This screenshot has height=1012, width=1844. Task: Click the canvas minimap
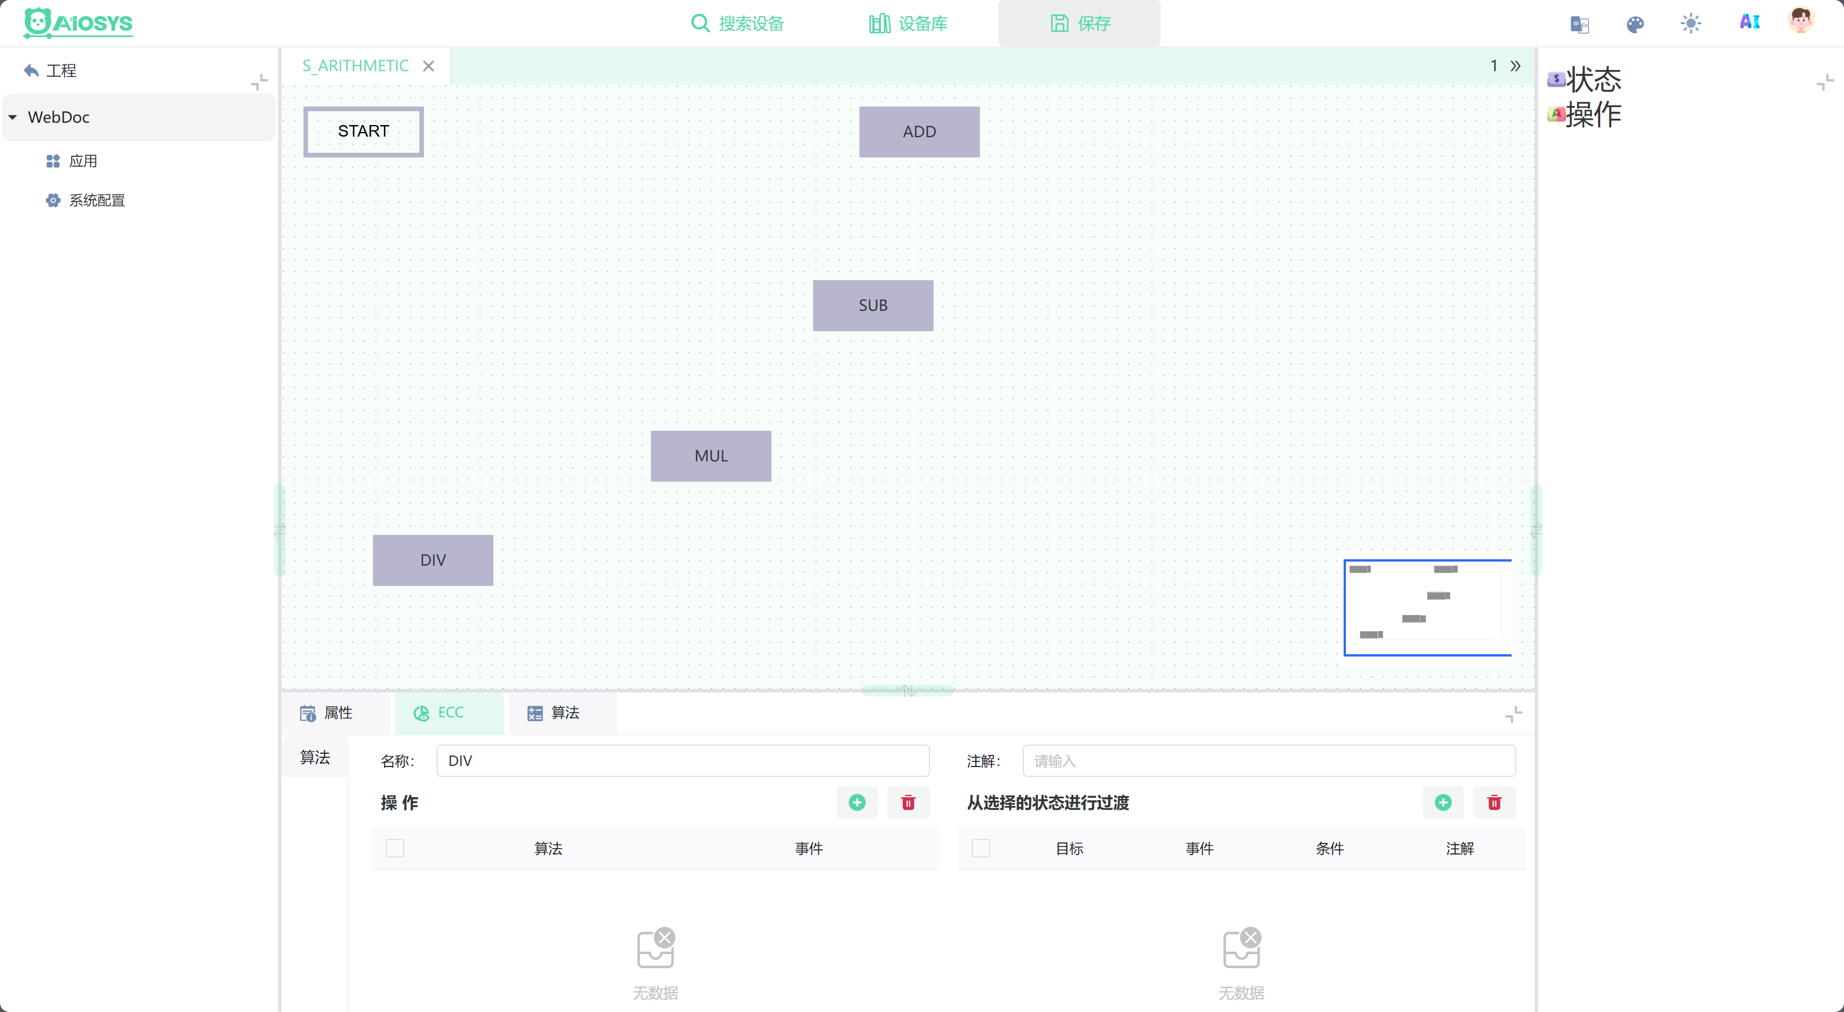(1428, 608)
